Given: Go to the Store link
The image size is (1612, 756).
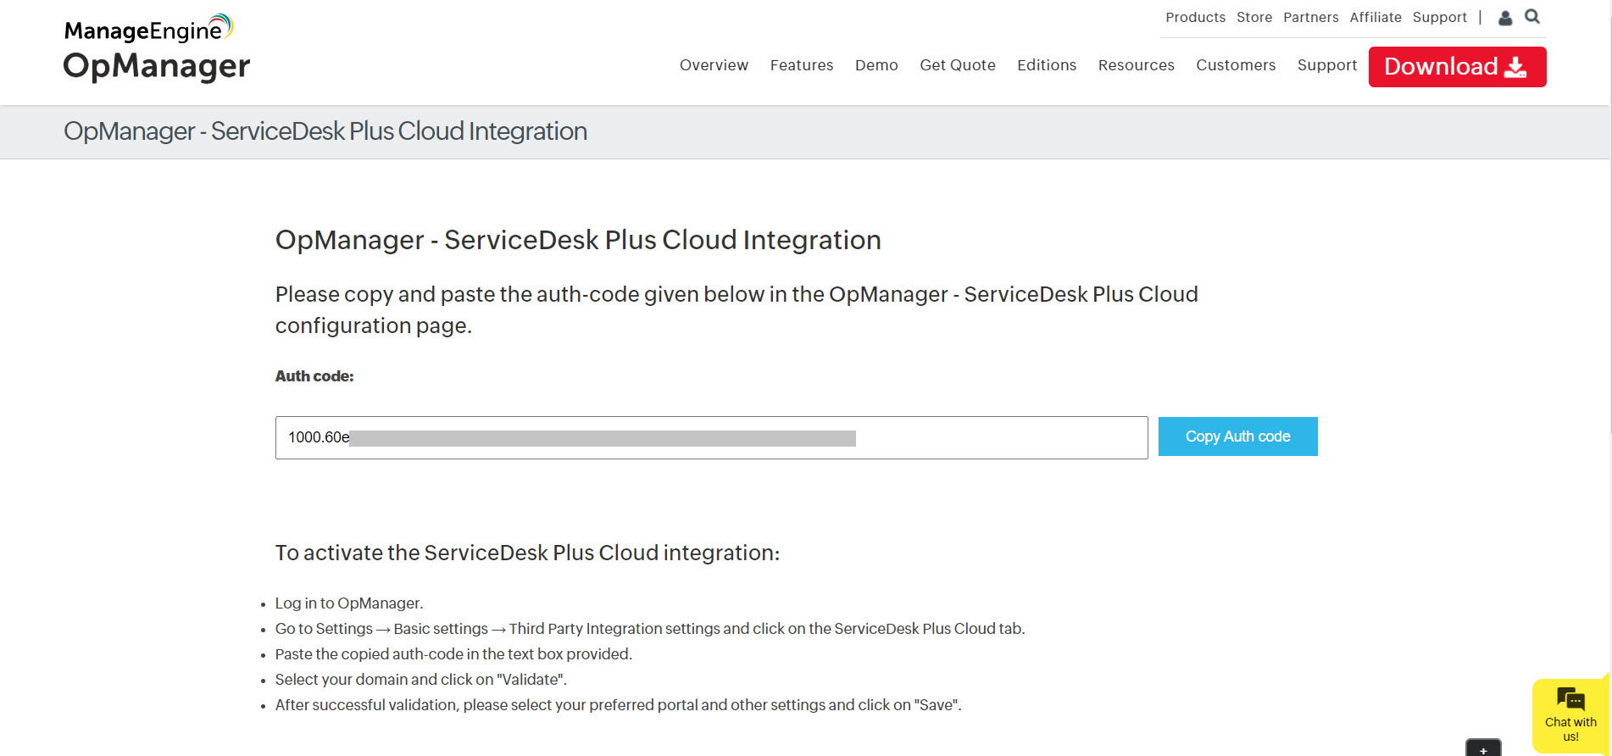Looking at the screenshot, I should coord(1254,18).
